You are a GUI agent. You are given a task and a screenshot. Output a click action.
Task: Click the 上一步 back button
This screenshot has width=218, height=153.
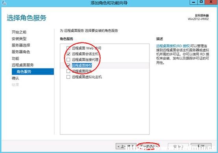coord(126,146)
